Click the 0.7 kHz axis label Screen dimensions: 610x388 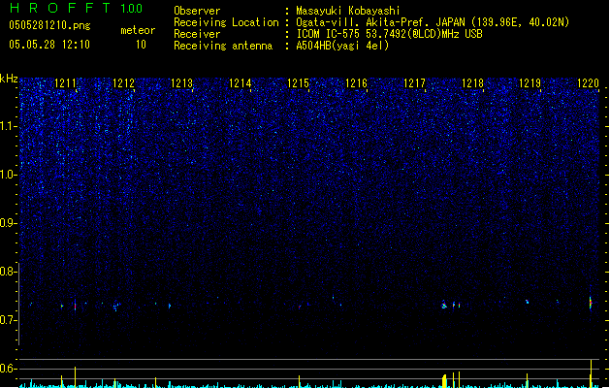coord(9,320)
